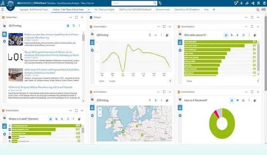Image resolution: width=267 pixels, height=155 pixels.
Task: Add a new dashboard tab with the plus icon
Action: pos(214,10)
